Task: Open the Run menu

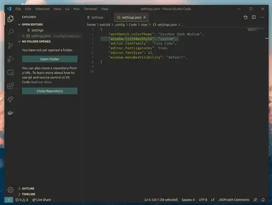Action: (77, 9)
